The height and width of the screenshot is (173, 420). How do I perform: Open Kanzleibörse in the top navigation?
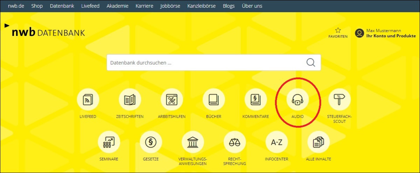[202, 6]
